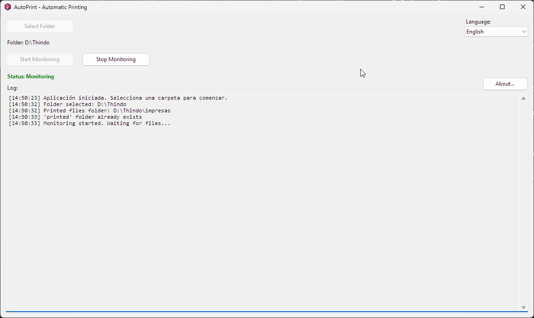
Task: Close the AutoPrint window
Action: point(523,7)
